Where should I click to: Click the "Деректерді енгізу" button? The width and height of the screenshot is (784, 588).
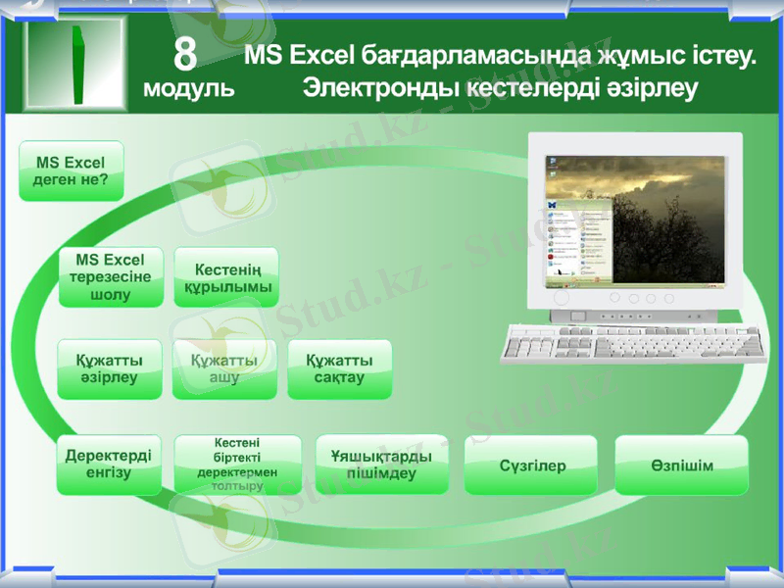click(110, 462)
